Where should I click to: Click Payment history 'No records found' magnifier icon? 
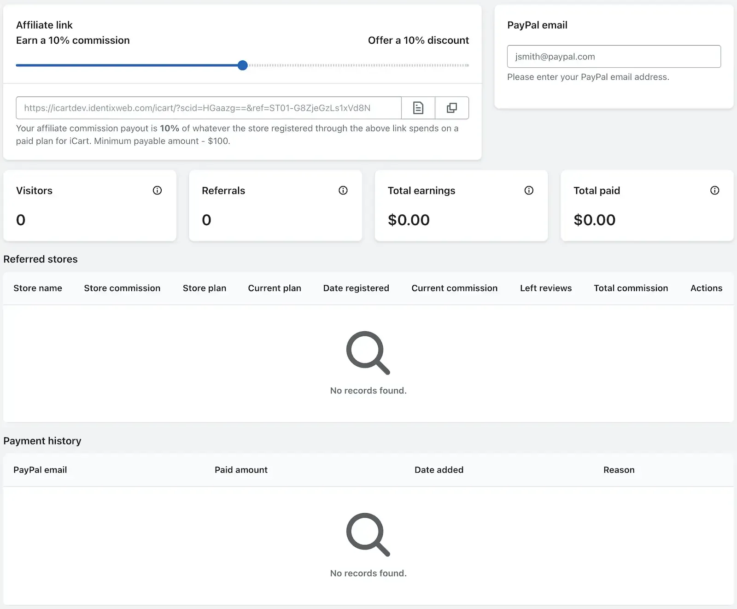click(x=368, y=534)
